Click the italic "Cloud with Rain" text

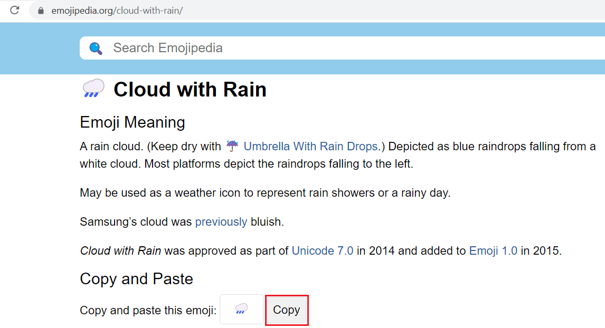click(120, 250)
